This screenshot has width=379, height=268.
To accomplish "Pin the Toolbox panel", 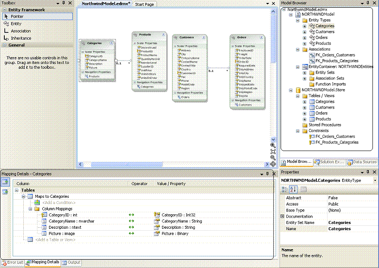I will 64,3.
